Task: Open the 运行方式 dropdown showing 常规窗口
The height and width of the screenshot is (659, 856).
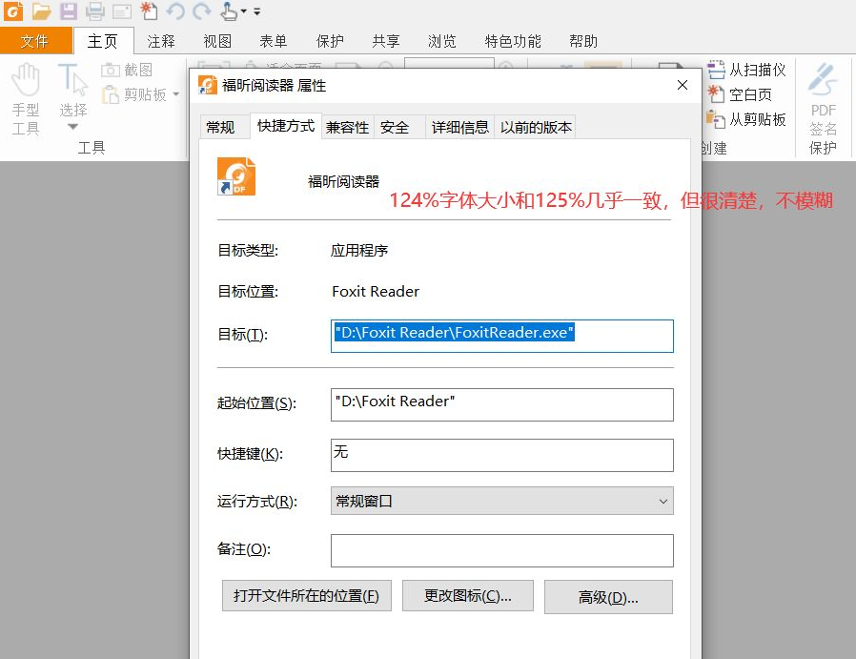Action: coord(662,501)
